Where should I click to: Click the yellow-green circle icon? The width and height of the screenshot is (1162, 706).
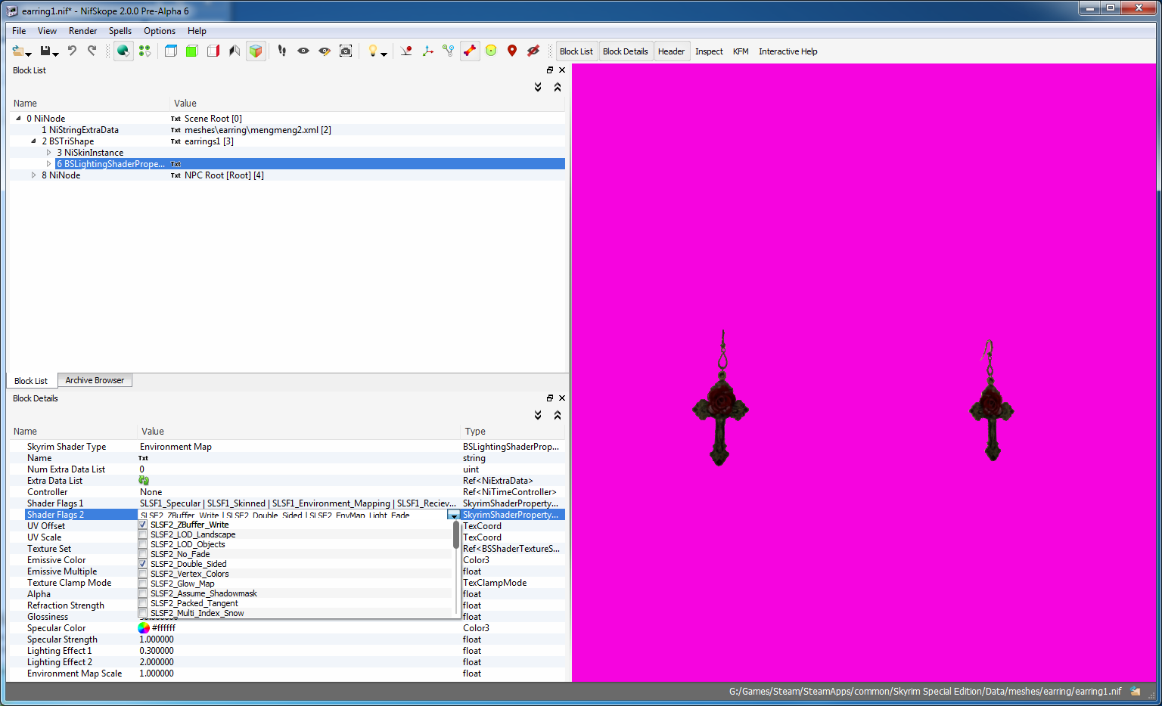pyautogui.click(x=491, y=51)
